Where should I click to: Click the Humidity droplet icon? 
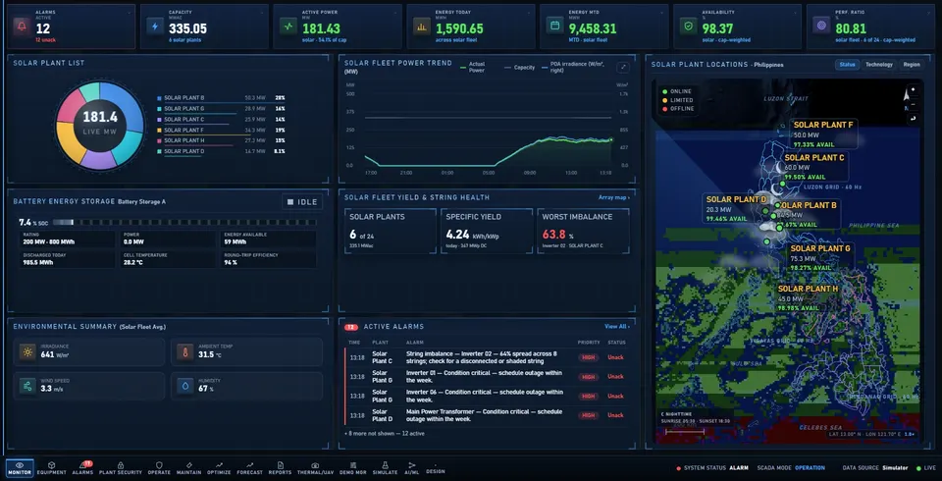click(184, 386)
